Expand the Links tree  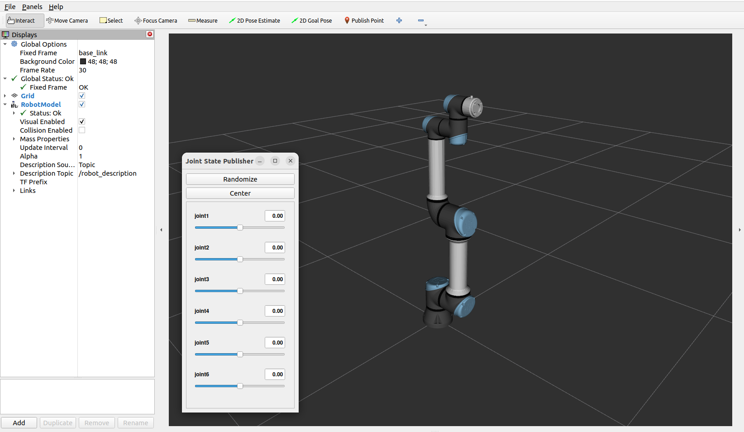tap(14, 190)
